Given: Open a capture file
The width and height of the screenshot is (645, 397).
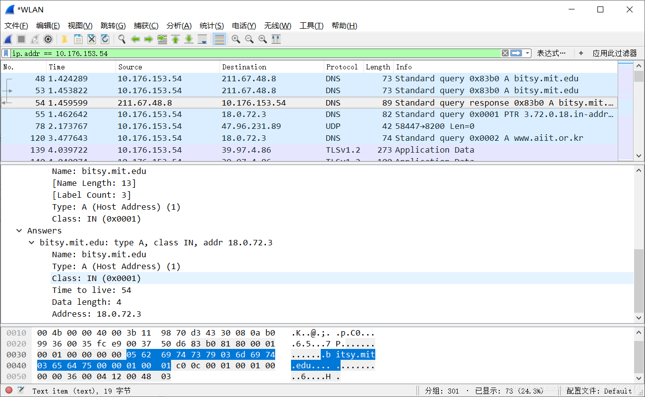Looking at the screenshot, I should click(x=64, y=39).
